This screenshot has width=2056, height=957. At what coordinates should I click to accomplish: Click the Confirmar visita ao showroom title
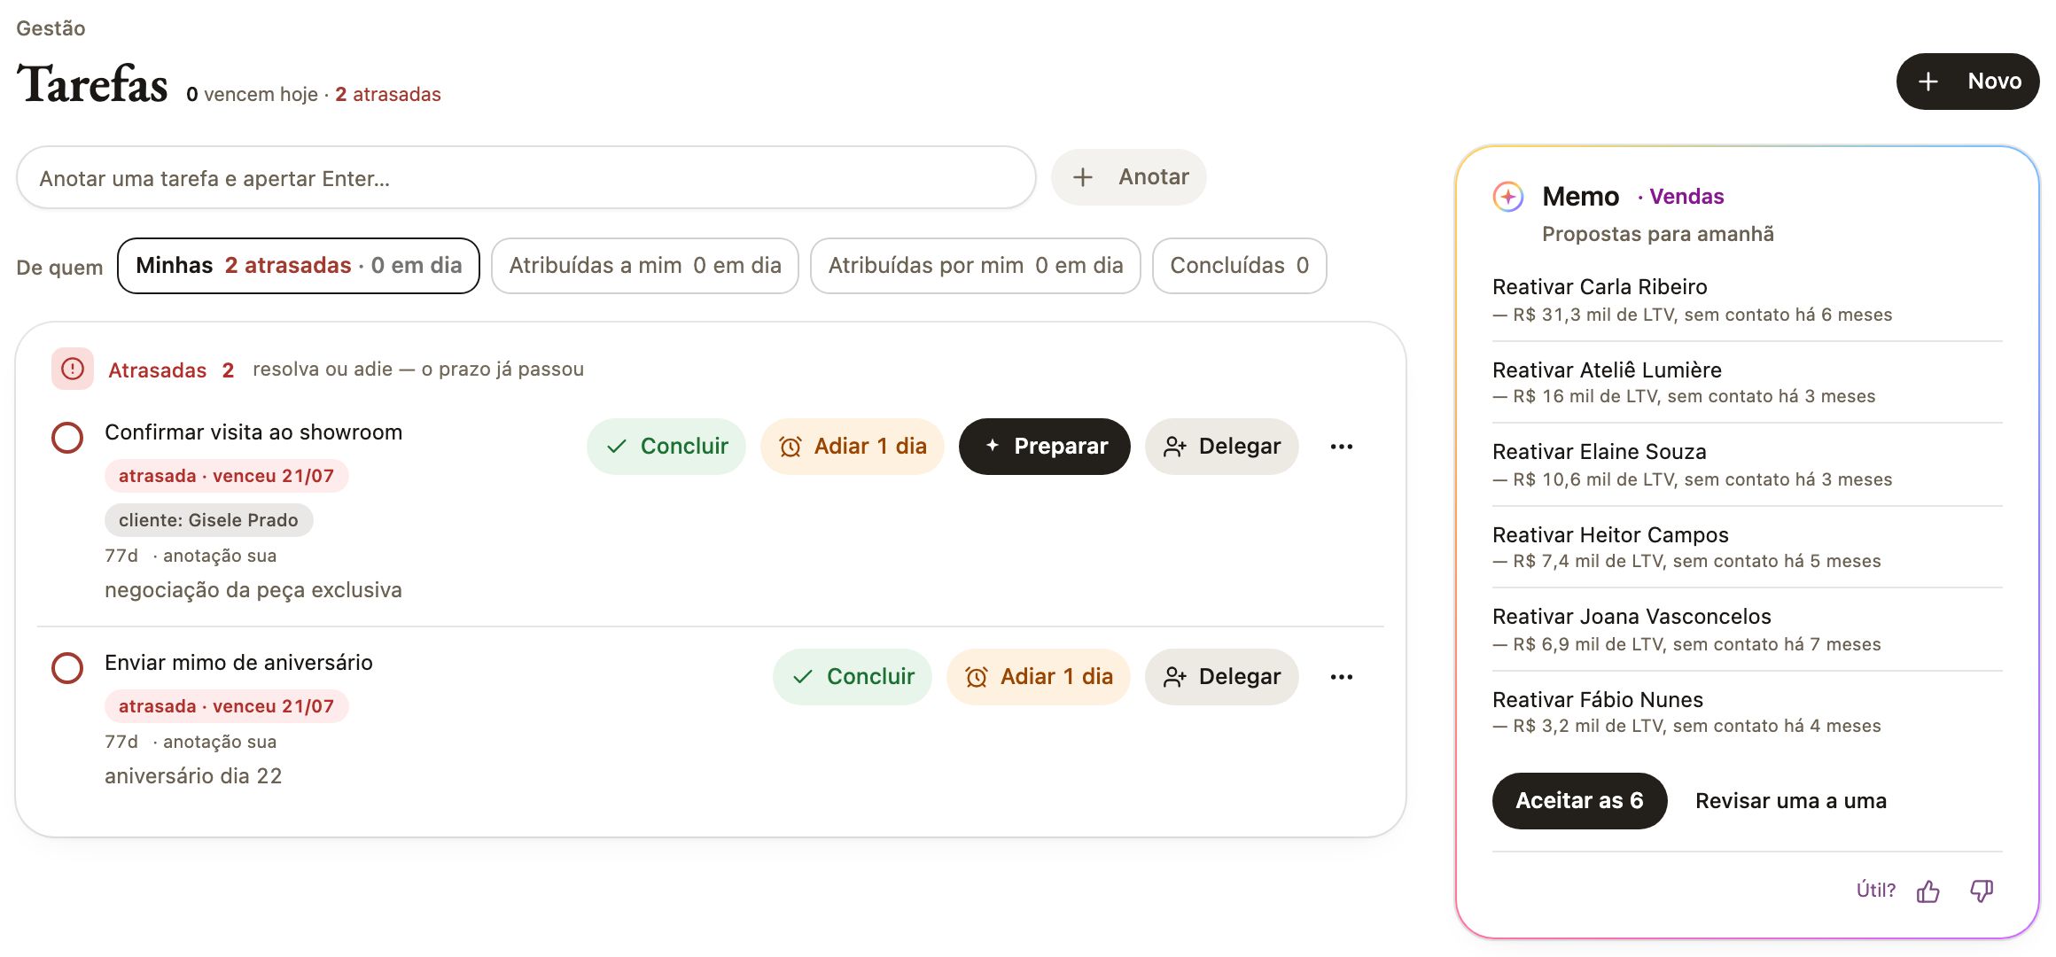(253, 432)
